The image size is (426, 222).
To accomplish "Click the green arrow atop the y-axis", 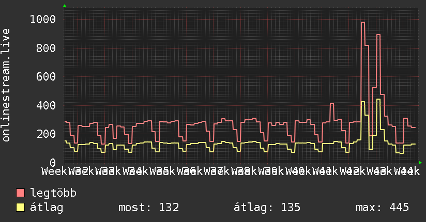I will (x=65, y=6).
